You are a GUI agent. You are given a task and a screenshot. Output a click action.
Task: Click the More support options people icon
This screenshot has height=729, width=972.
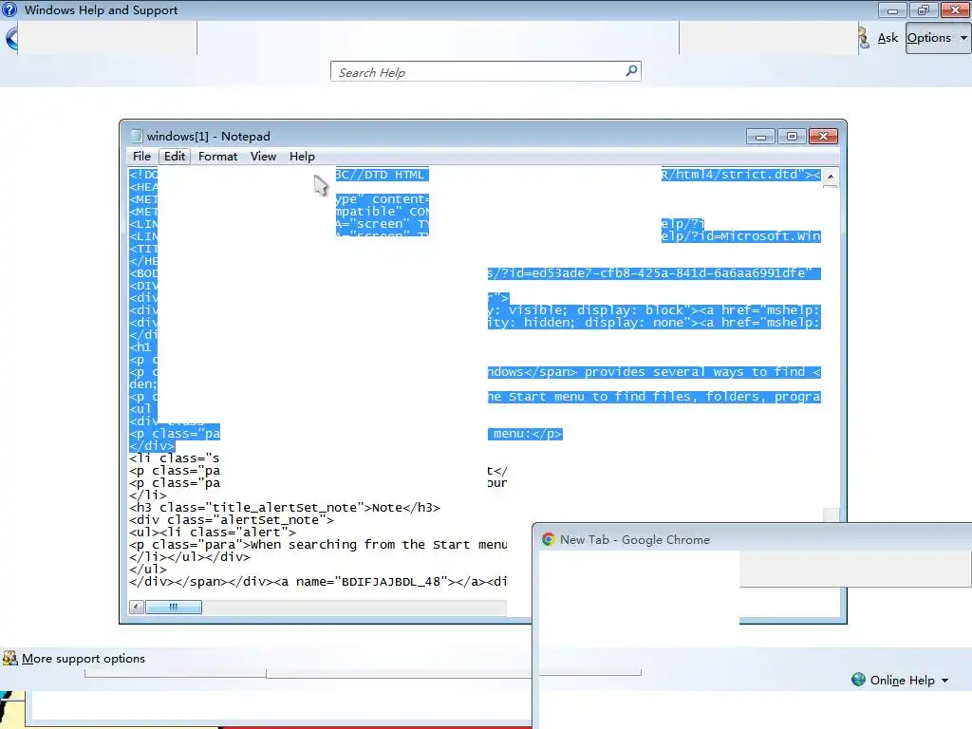pyautogui.click(x=9, y=658)
